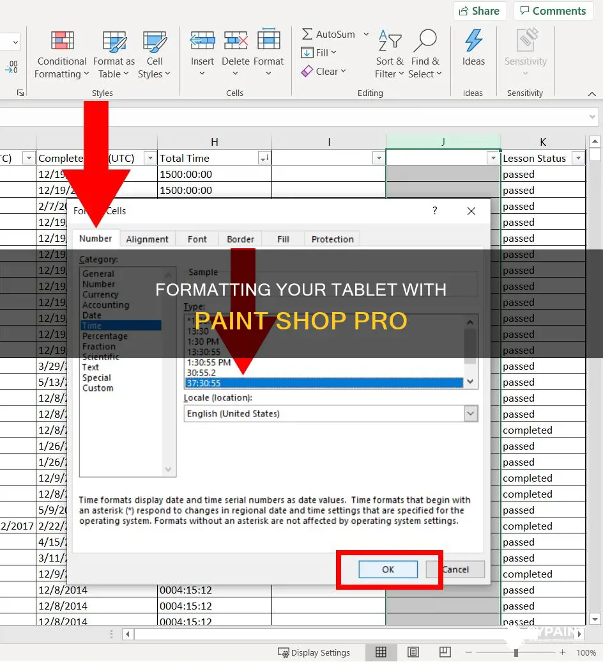Click the Insert cells icon
603x662 pixels.
202,41
